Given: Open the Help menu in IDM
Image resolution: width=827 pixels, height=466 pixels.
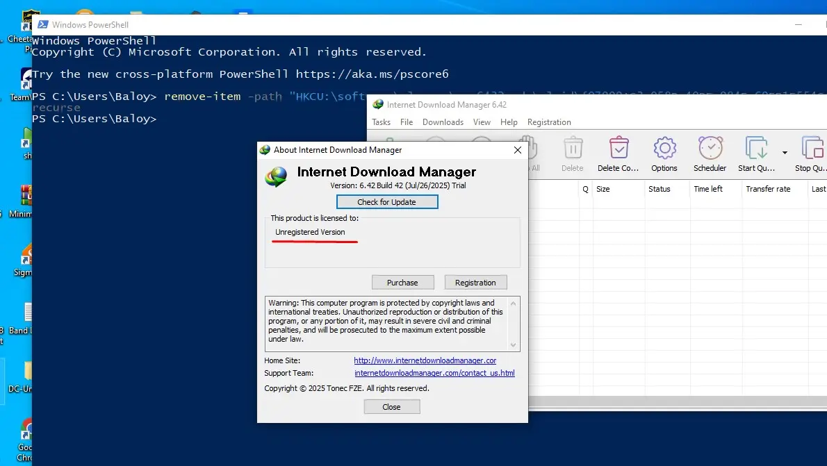Looking at the screenshot, I should (509, 122).
